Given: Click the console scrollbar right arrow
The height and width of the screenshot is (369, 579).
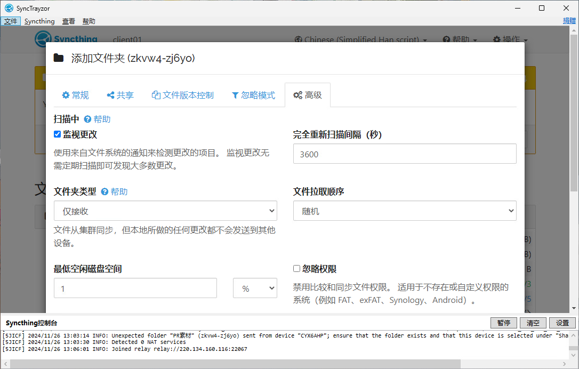Looking at the screenshot, I should pyautogui.click(x=564, y=364).
